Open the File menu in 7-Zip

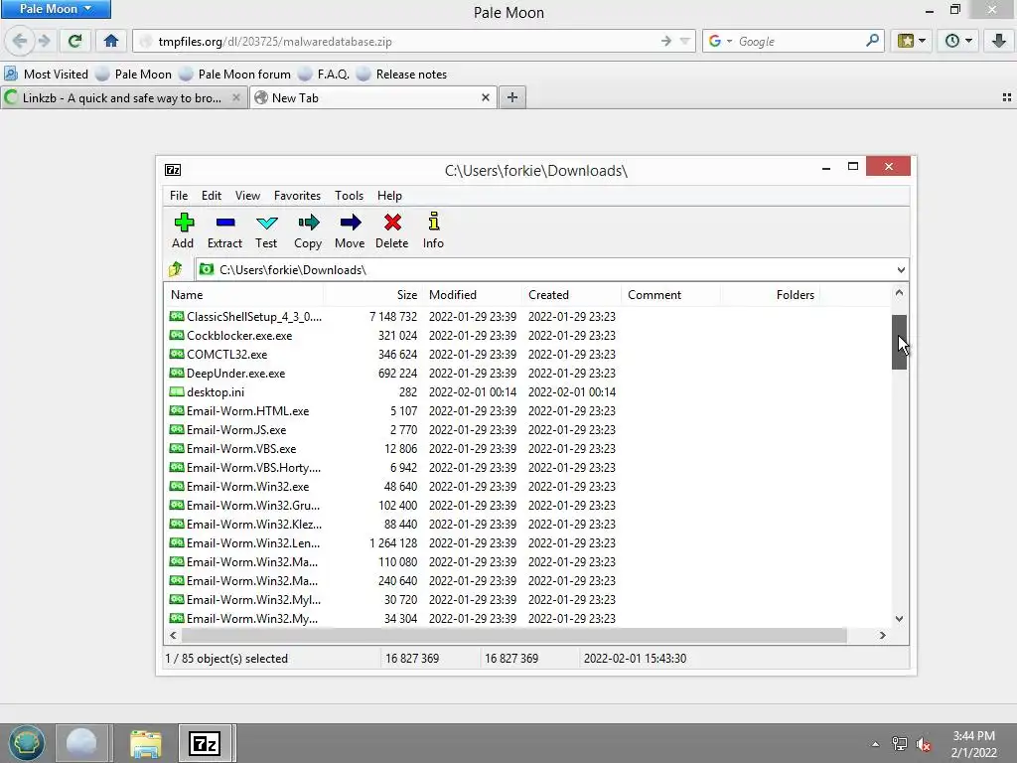[179, 196]
